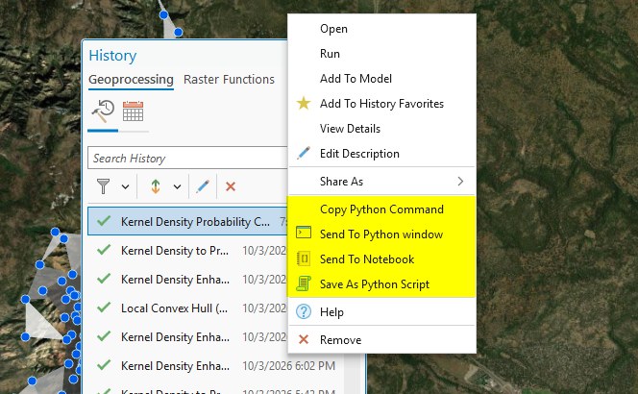Expand the Share As submenu
The height and width of the screenshot is (394, 638).
click(381, 181)
